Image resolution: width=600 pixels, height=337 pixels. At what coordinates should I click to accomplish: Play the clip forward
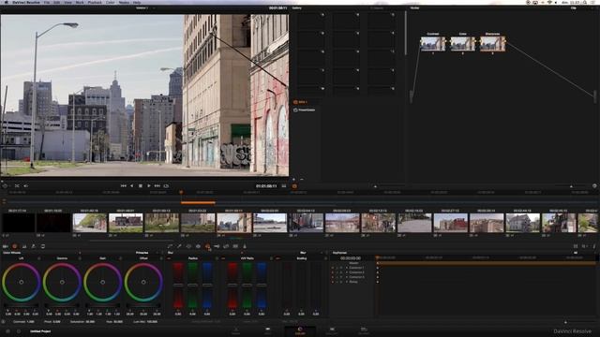(149, 185)
